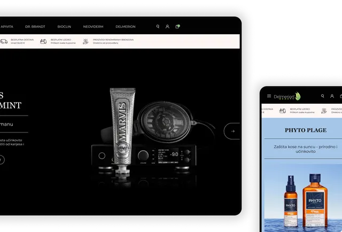Open the DELMERION menu item
This screenshot has width=342, height=232.
tap(126, 27)
